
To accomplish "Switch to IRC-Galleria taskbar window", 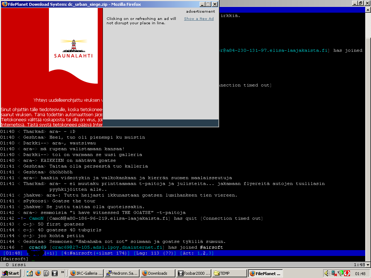I will click(86, 273).
